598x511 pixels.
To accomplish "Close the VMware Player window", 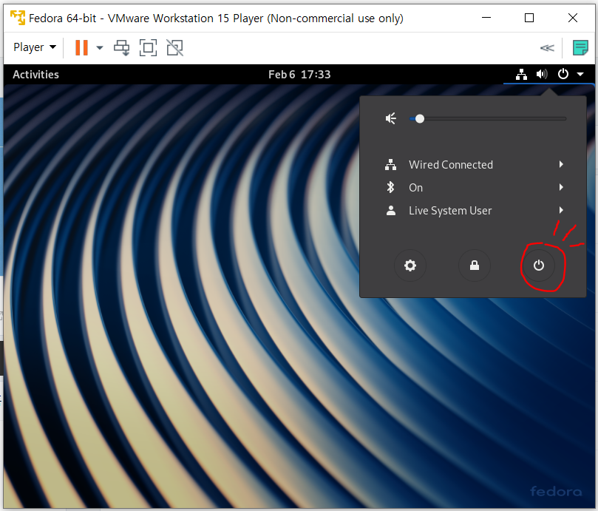I will pyautogui.click(x=572, y=18).
